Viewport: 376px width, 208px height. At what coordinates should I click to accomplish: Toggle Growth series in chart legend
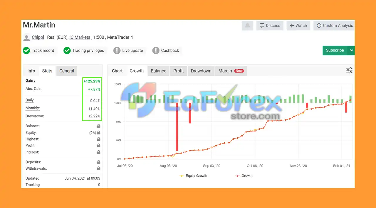[x=244, y=176]
